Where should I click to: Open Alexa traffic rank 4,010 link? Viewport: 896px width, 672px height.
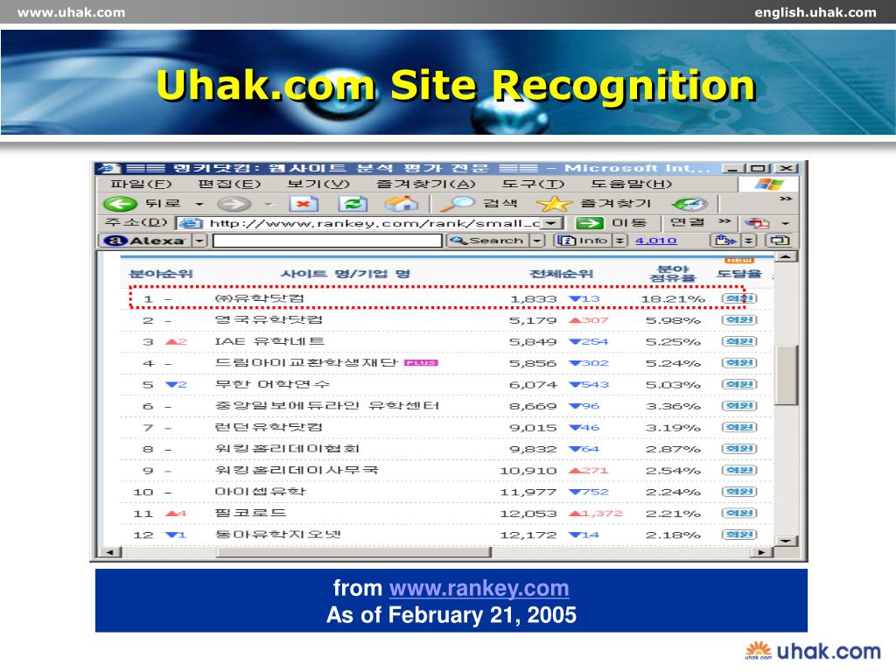(656, 241)
